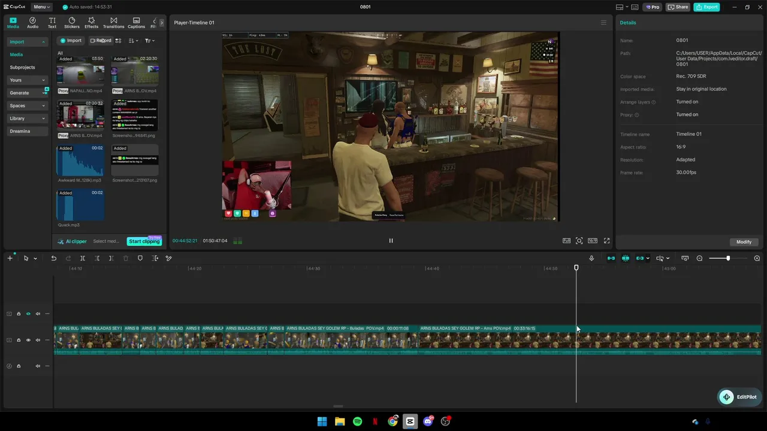Show more tabs with the right chevron
This screenshot has height=431, width=767.
point(161,23)
